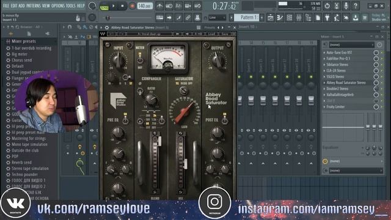Open Abbey Road Saturator plugin options gear
The height and width of the screenshot is (220, 391).
pos(107,28)
